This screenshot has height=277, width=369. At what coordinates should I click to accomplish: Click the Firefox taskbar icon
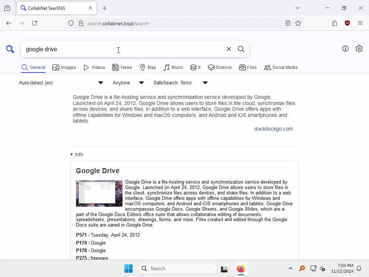(241, 268)
